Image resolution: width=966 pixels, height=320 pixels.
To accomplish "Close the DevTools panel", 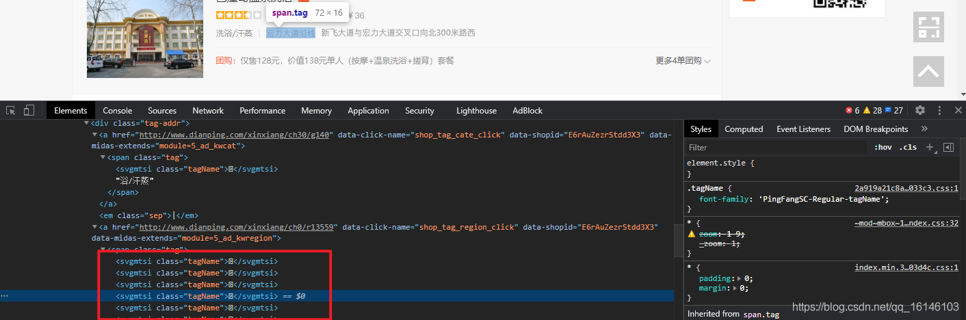I will pyautogui.click(x=958, y=110).
